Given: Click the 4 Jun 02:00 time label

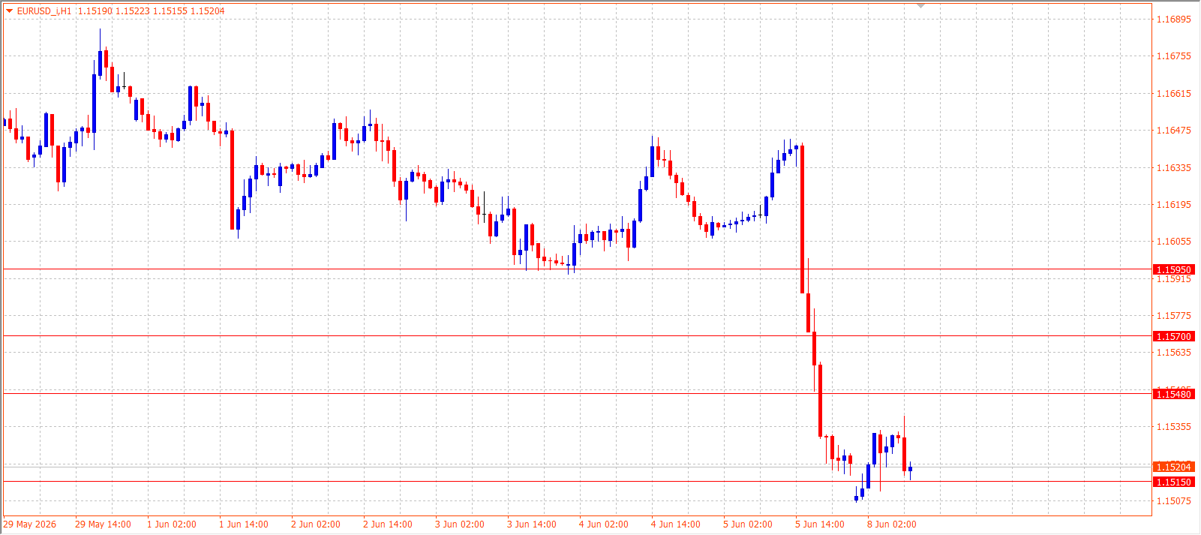Looking at the screenshot, I should pyautogui.click(x=604, y=524).
